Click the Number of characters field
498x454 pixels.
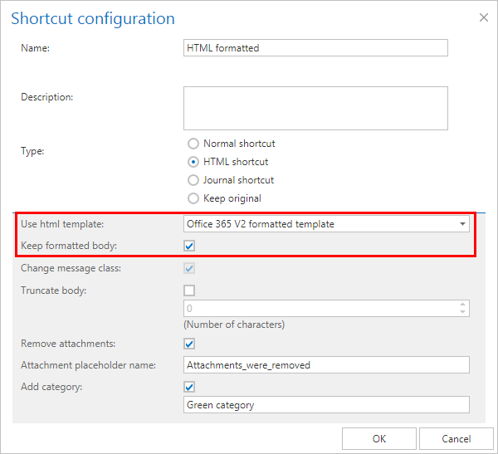[320, 309]
